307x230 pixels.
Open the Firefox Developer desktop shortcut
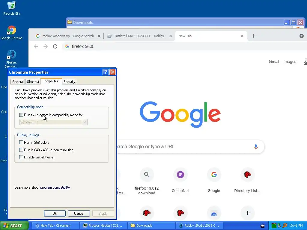click(x=11, y=59)
